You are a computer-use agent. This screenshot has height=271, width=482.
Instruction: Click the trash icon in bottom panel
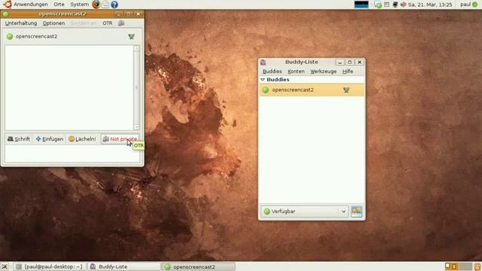[477, 266]
